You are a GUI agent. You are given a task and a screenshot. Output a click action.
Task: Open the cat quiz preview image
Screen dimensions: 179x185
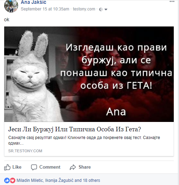tap(89, 74)
